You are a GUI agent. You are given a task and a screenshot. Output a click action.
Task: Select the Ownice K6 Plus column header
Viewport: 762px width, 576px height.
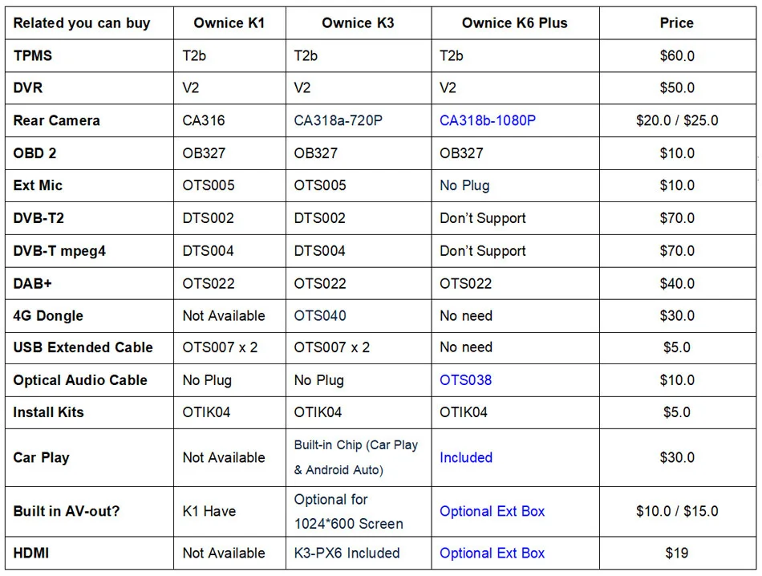click(x=514, y=23)
